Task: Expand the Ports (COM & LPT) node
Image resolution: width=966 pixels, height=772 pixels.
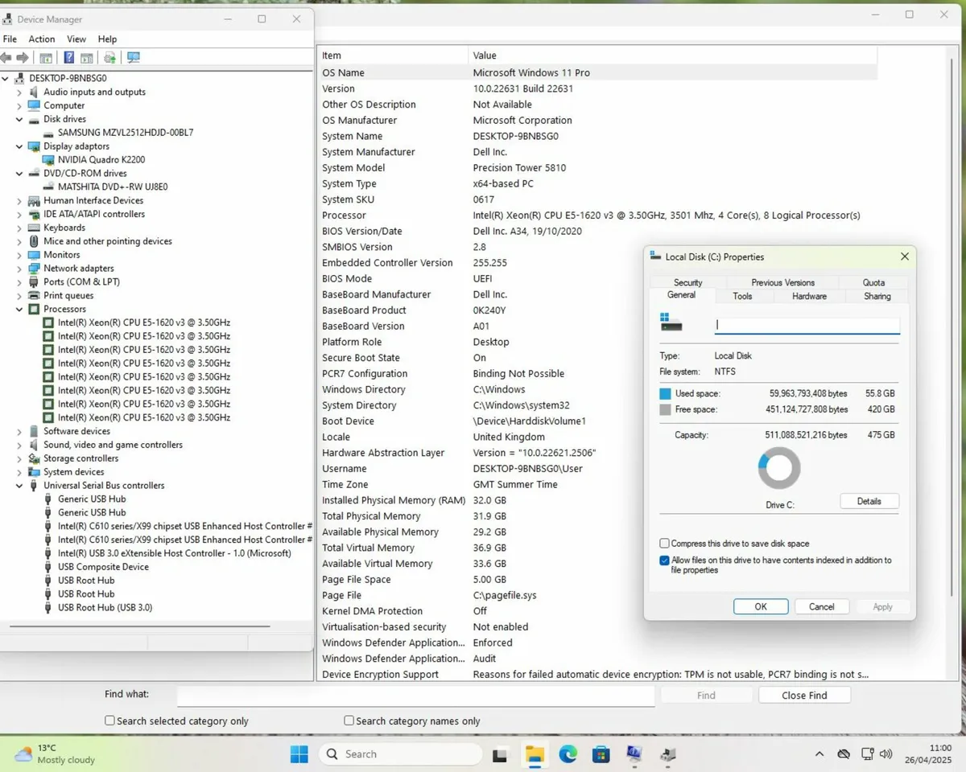Action: point(19,282)
